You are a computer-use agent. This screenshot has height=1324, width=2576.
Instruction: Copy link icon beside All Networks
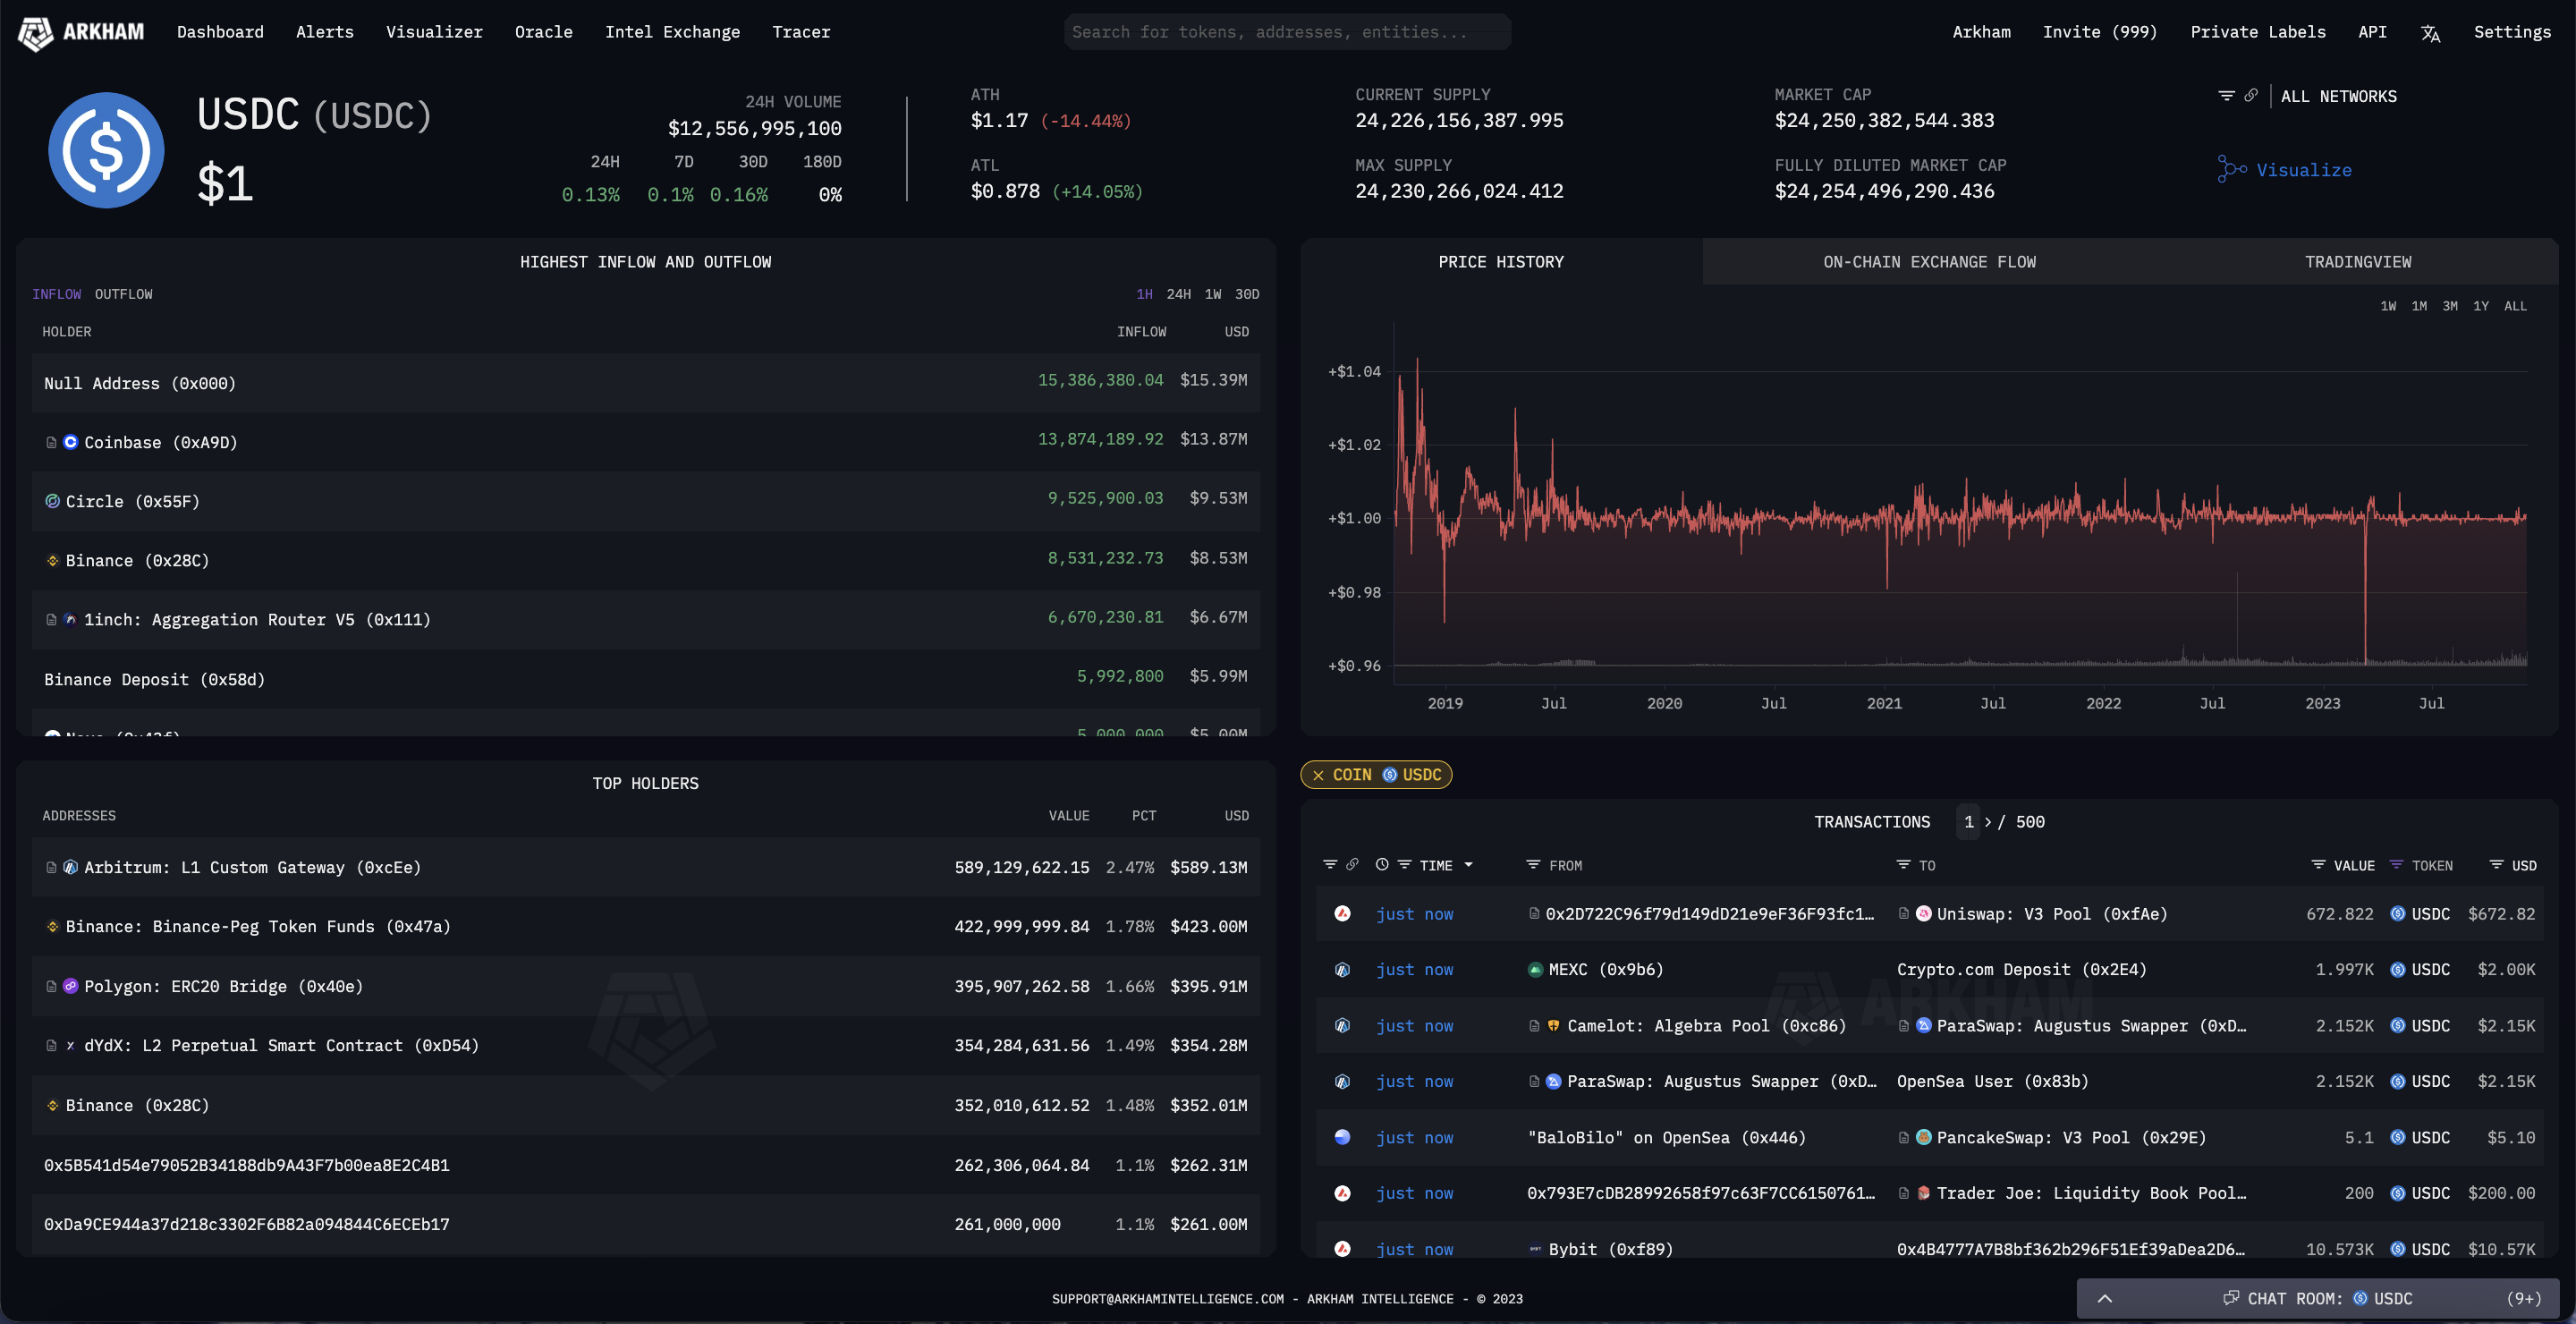click(2250, 96)
